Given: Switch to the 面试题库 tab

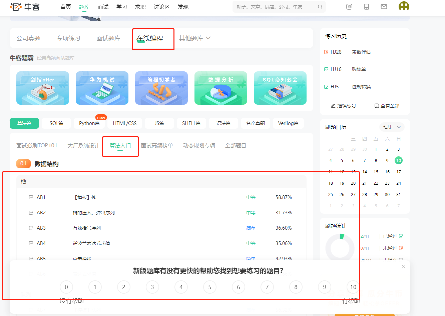Looking at the screenshot, I should [x=108, y=38].
